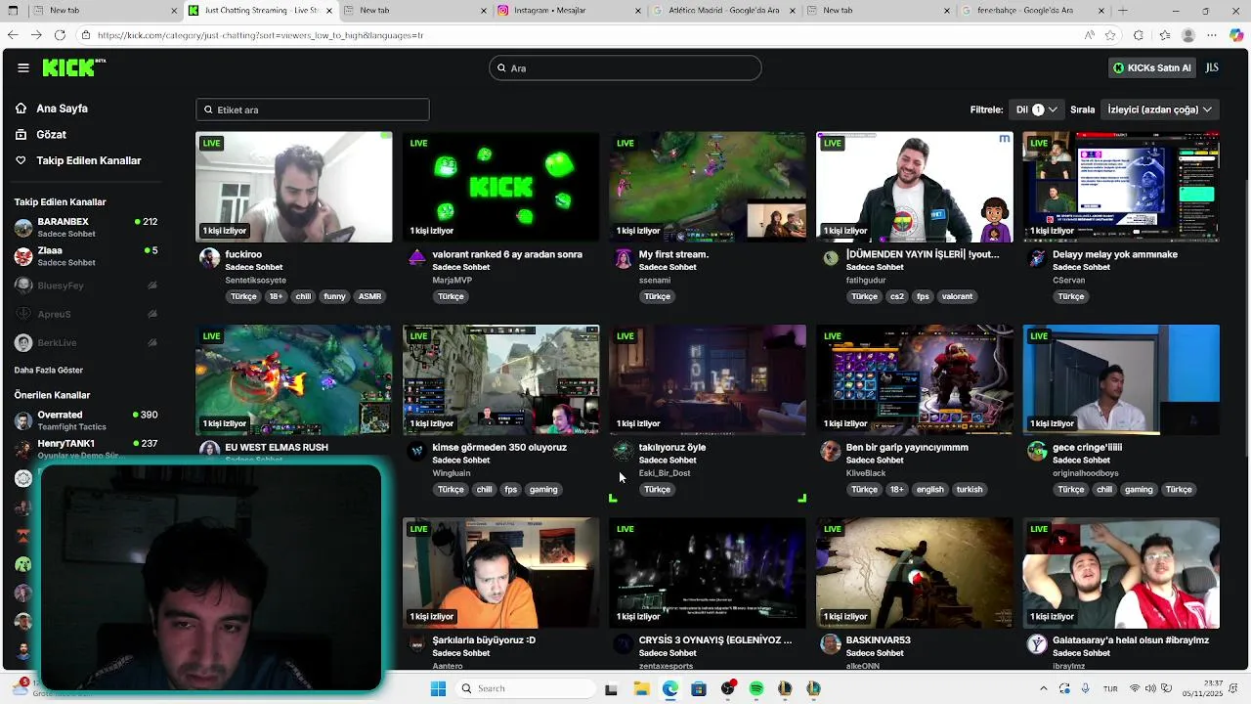Show hidden system tray icons
Image resolution: width=1251 pixels, height=704 pixels.
pos(1043,688)
